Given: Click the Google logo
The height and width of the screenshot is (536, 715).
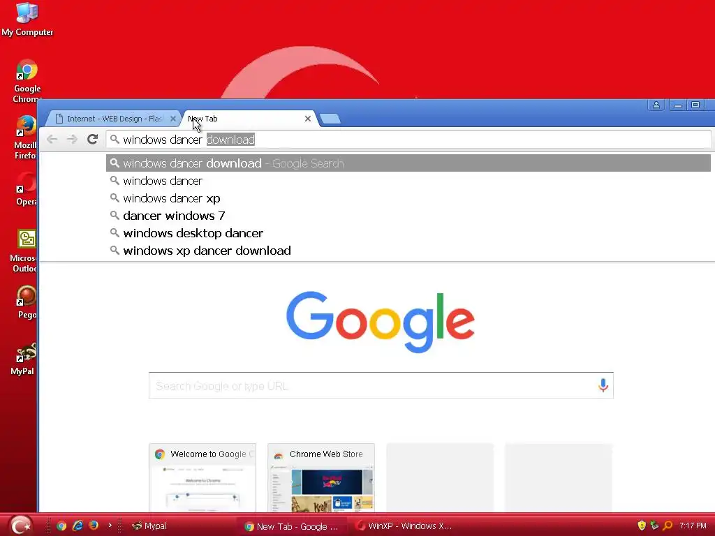Looking at the screenshot, I should coord(381,322).
